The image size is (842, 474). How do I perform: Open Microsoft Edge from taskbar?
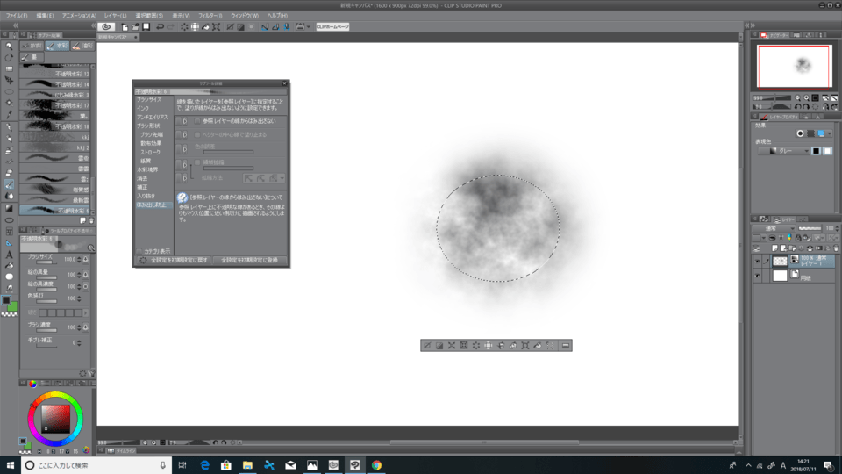tap(204, 465)
